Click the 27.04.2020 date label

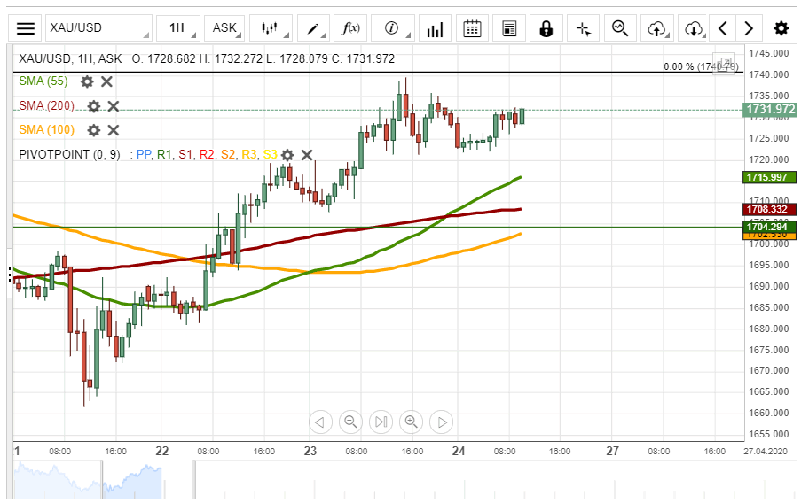click(x=766, y=452)
